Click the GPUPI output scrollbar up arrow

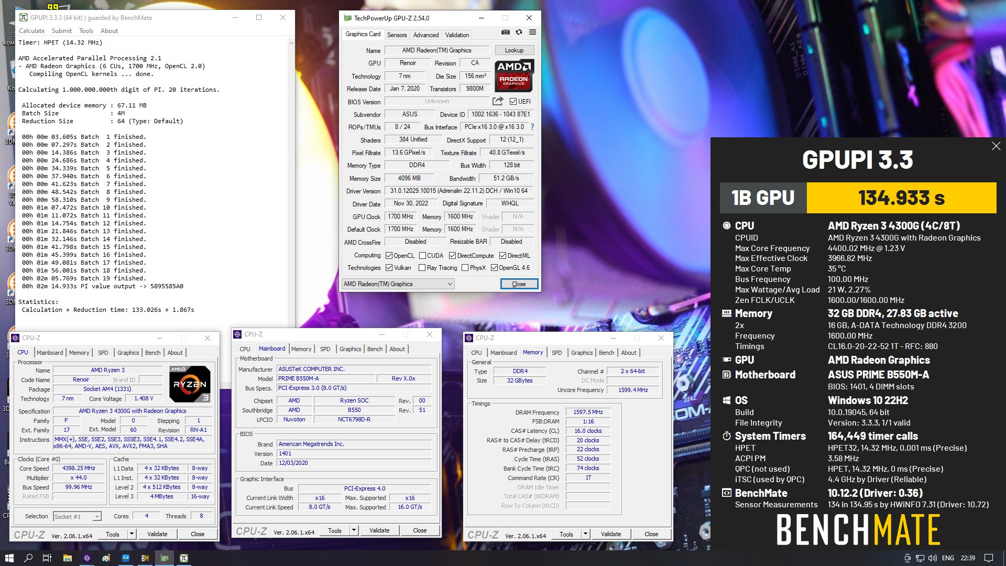click(x=291, y=43)
